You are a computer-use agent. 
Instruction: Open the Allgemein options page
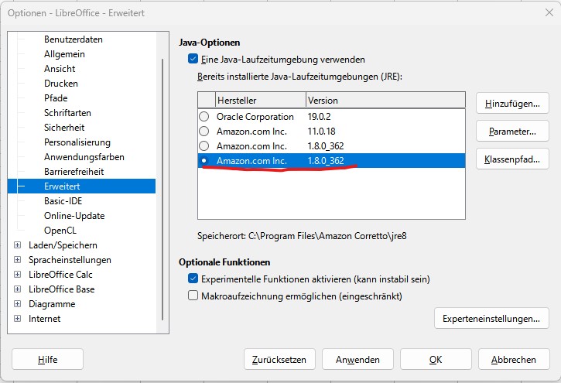pyautogui.click(x=64, y=54)
